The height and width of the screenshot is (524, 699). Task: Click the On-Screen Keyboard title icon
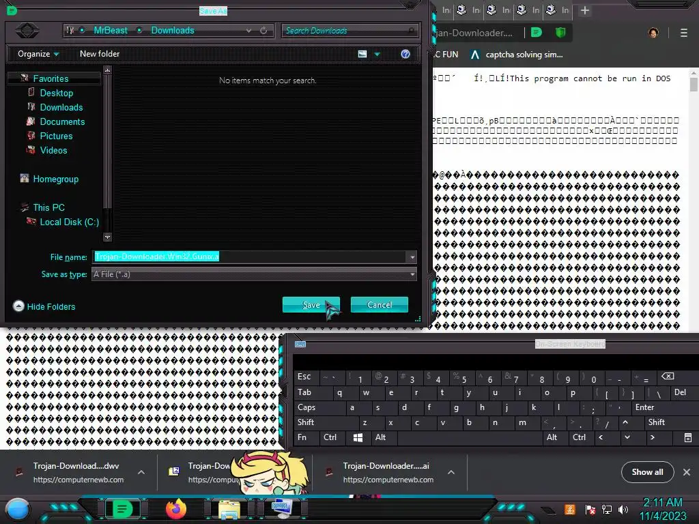click(300, 344)
